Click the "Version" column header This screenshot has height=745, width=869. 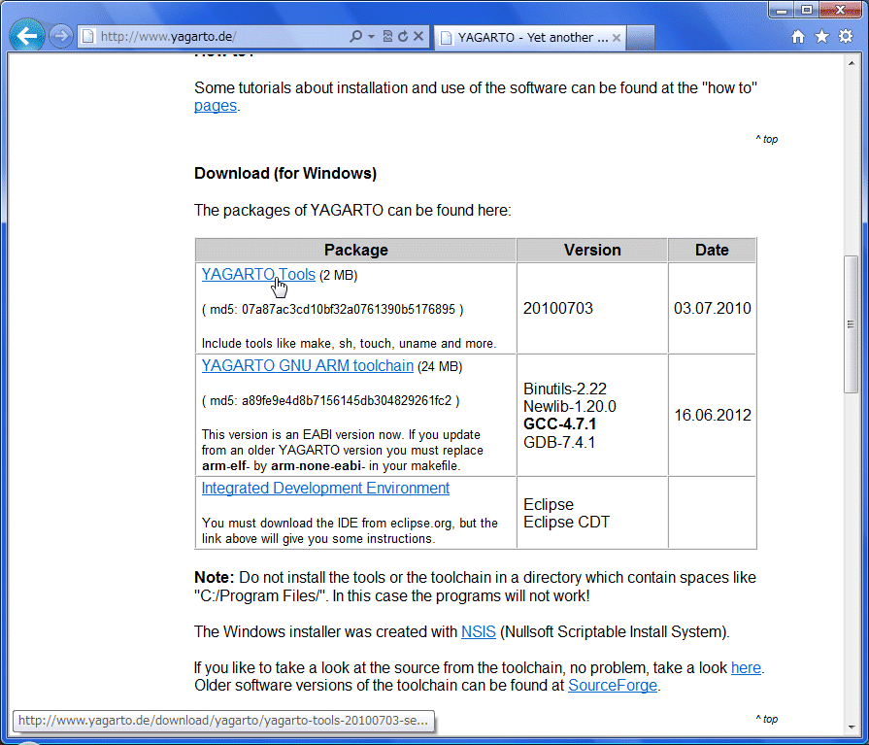(592, 250)
